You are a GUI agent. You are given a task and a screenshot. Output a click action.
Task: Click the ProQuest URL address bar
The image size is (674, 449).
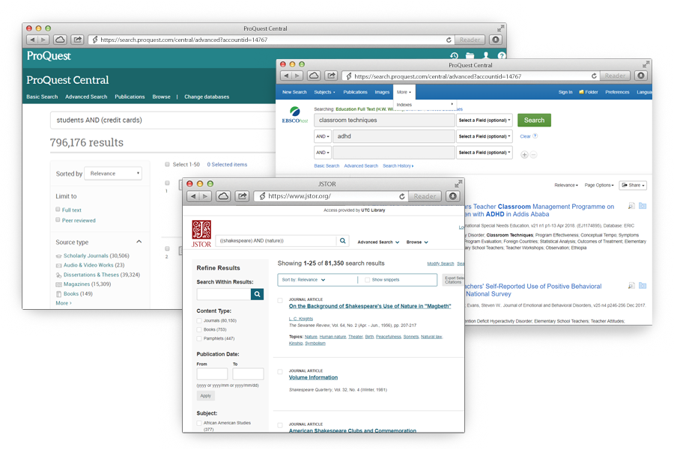pyautogui.click(x=271, y=40)
